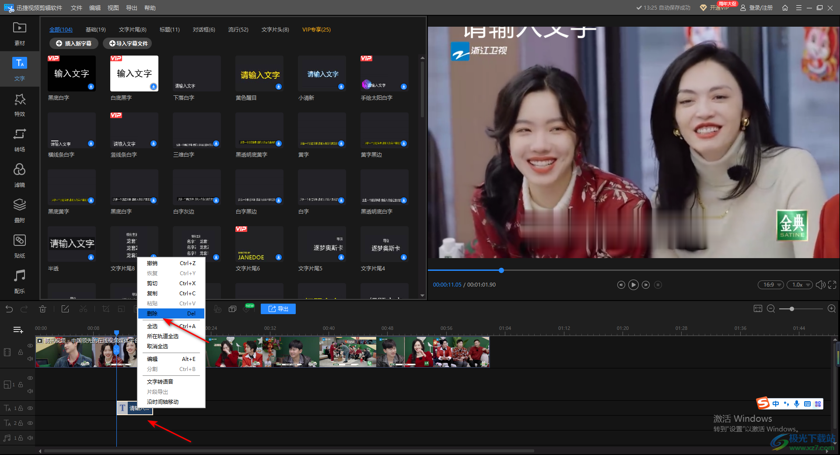Click the home icon in title bar
The height and width of the screenshot is (455, 840).
click(785, 8)
